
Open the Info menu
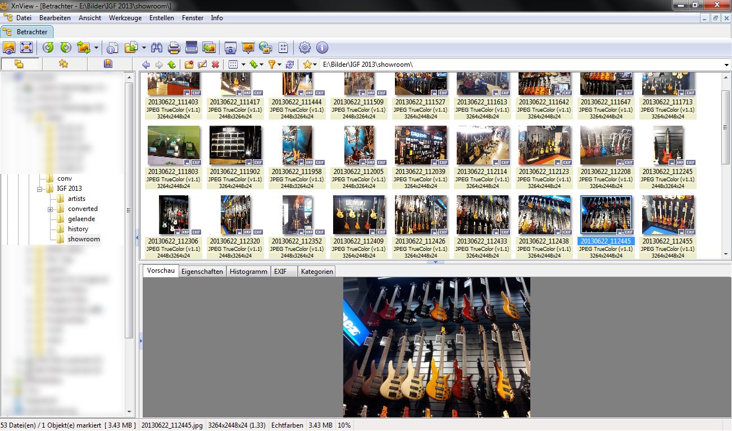pyautogui.click(x=217, y=18)
